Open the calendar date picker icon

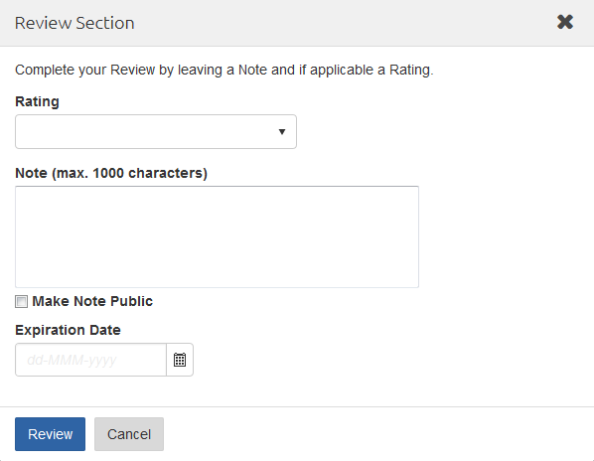tap(180, 360)
